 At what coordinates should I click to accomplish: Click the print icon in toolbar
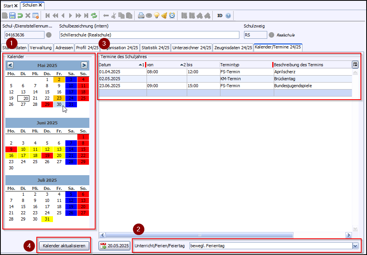141,16
